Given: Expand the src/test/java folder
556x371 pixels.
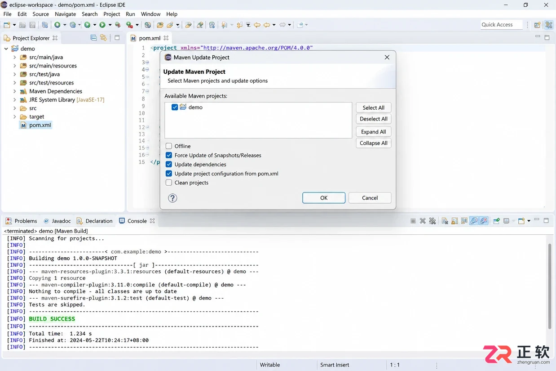Looking at the screenshot, I should 14,74.
